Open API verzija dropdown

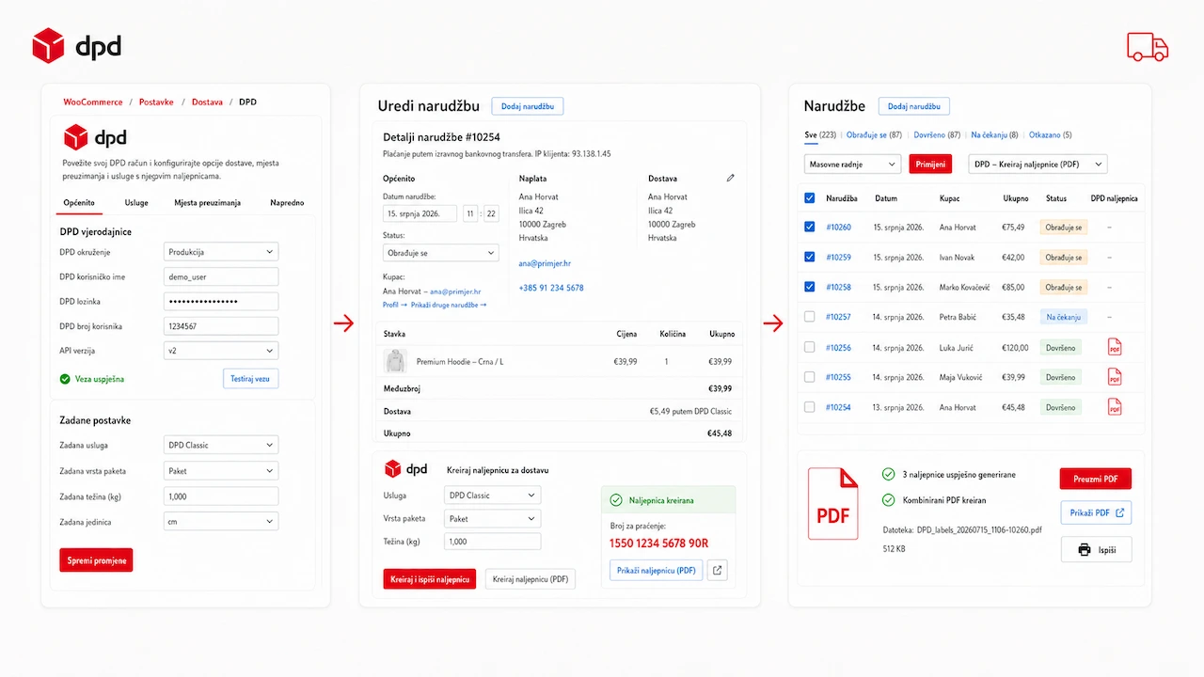coord(221,351)
